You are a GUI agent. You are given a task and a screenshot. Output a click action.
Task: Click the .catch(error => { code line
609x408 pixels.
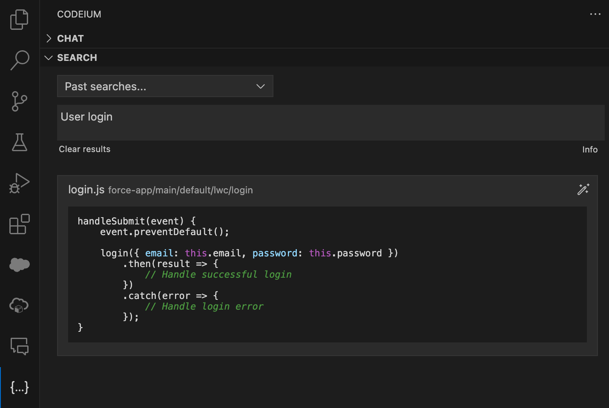(x=171, y=296)
